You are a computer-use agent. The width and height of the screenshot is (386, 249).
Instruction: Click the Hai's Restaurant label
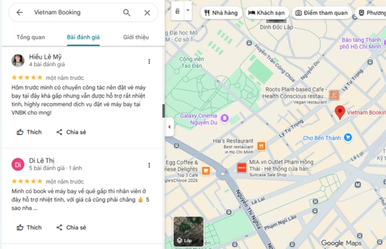233,141
